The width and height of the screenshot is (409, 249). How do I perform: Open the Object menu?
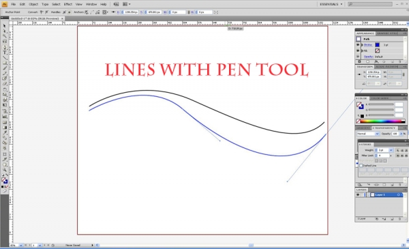click(x=33, y=4)
